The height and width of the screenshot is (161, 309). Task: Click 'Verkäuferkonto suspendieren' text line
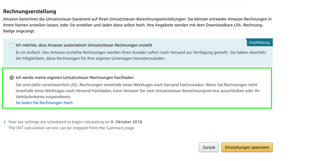pos(43,97)
